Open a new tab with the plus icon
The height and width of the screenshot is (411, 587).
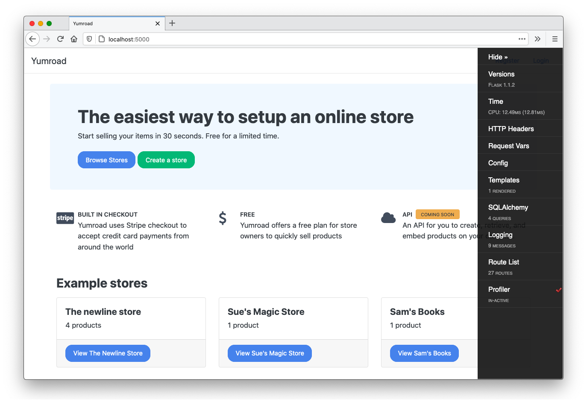click(x=172, y=23)
